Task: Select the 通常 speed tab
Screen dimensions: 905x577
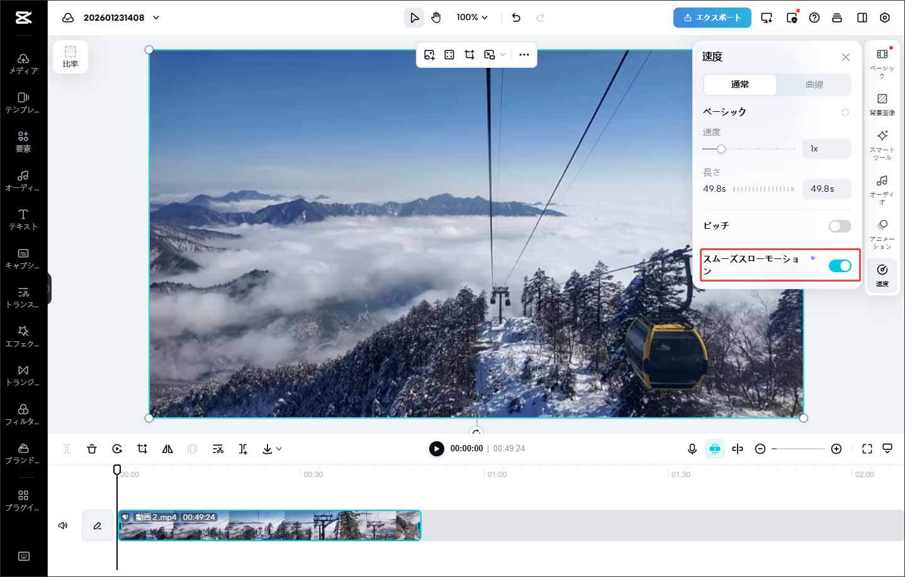Action: tap(740, 85)
